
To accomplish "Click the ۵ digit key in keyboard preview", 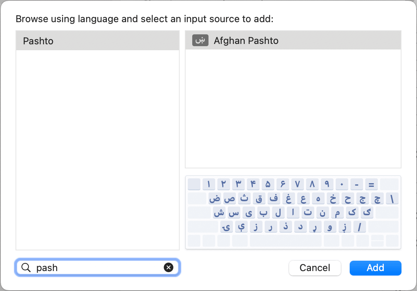I will coord(268,184).
